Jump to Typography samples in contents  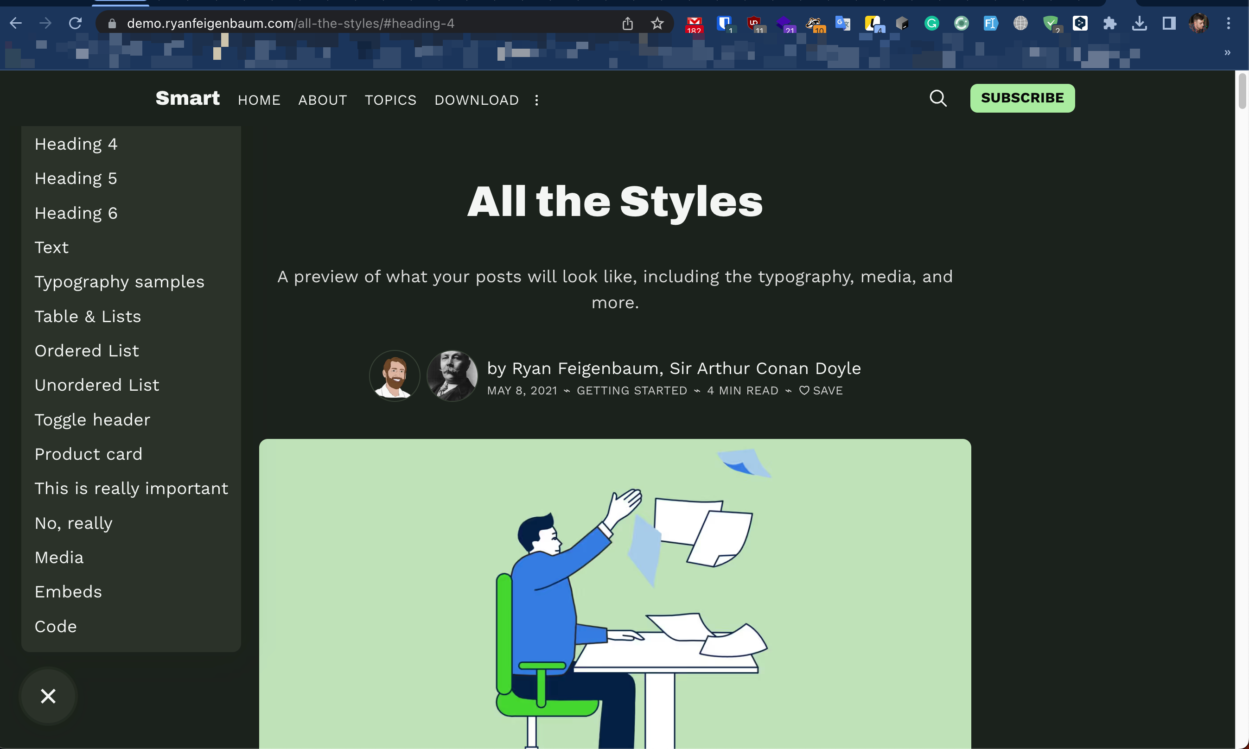pyautogui.click(x=119, y=282)
